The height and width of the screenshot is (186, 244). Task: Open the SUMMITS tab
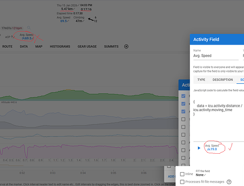click(x=111, y=47)
